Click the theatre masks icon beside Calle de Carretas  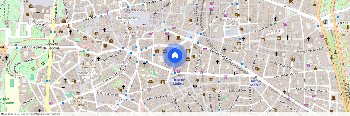pyautogui.click(x=189, y=20)
